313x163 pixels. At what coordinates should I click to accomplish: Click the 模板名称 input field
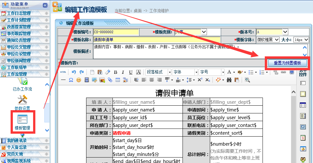(x=157, y=40)
